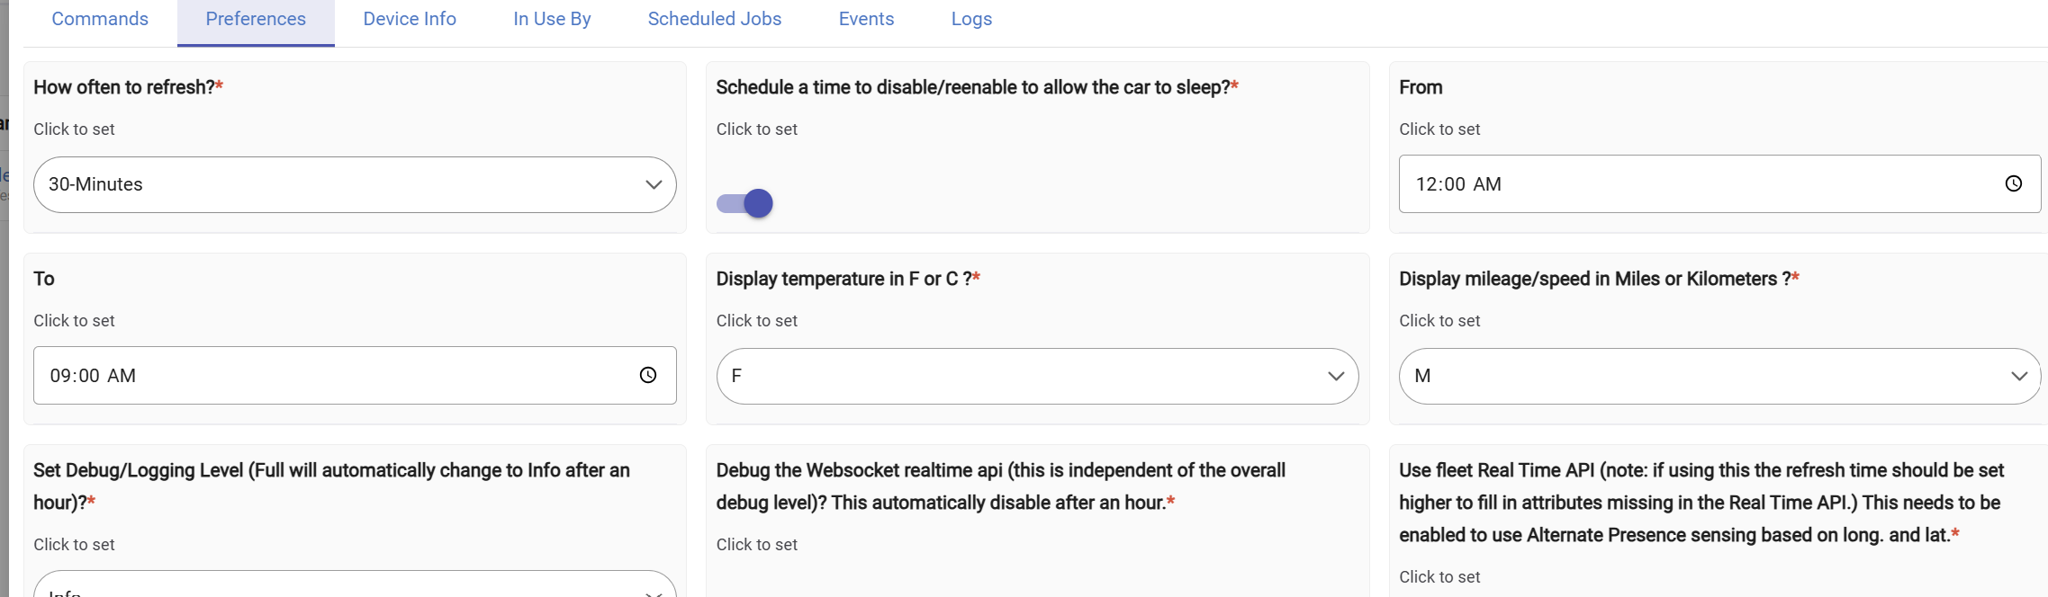
Task: Toggle the car sleep schedule switch
Action: coord(744,203)
